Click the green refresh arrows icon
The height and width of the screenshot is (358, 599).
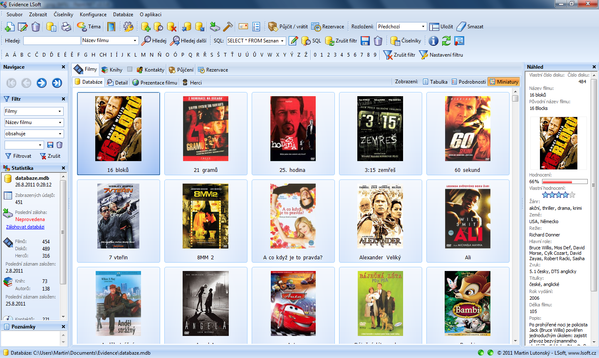tap(446, 41)
